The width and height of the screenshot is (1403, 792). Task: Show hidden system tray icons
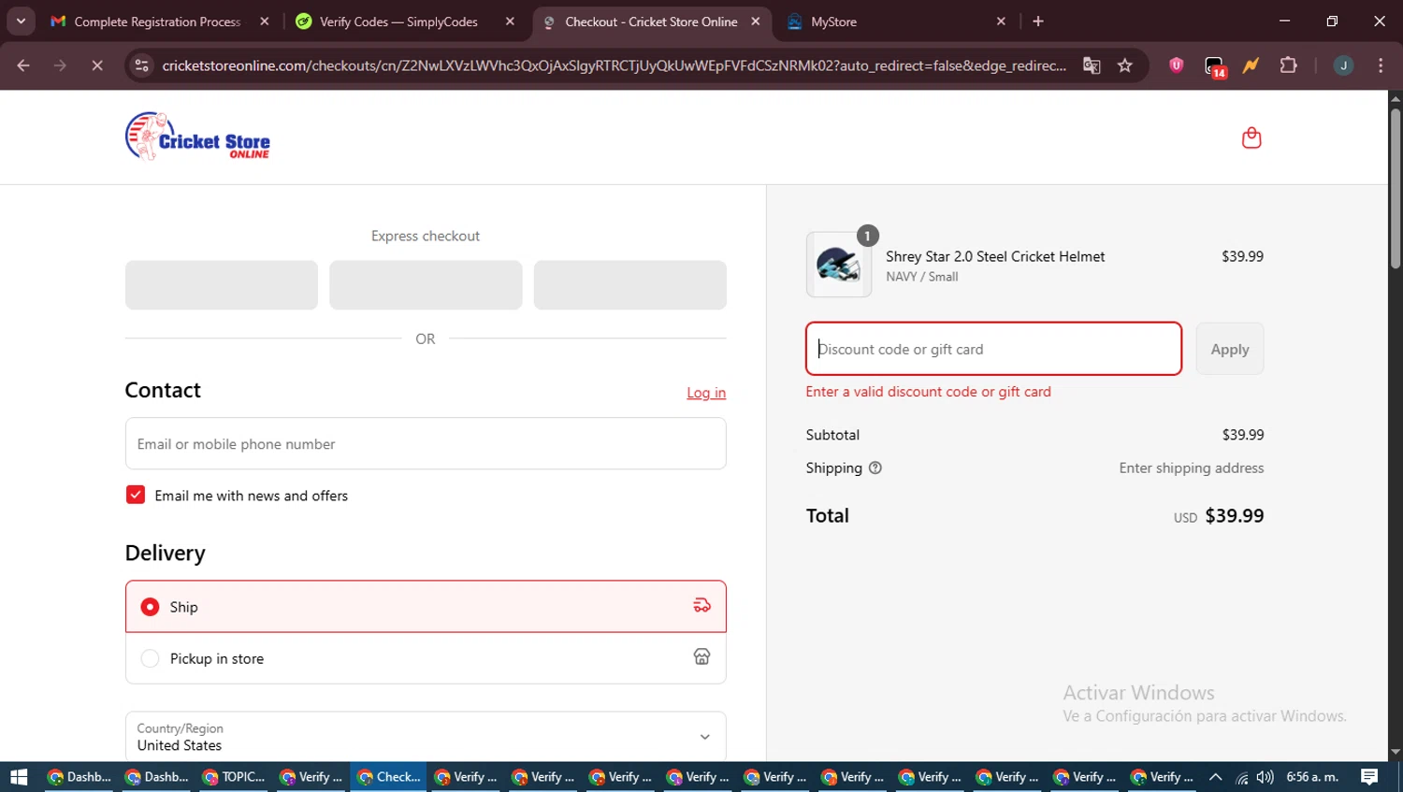[x=1215, y=777]
